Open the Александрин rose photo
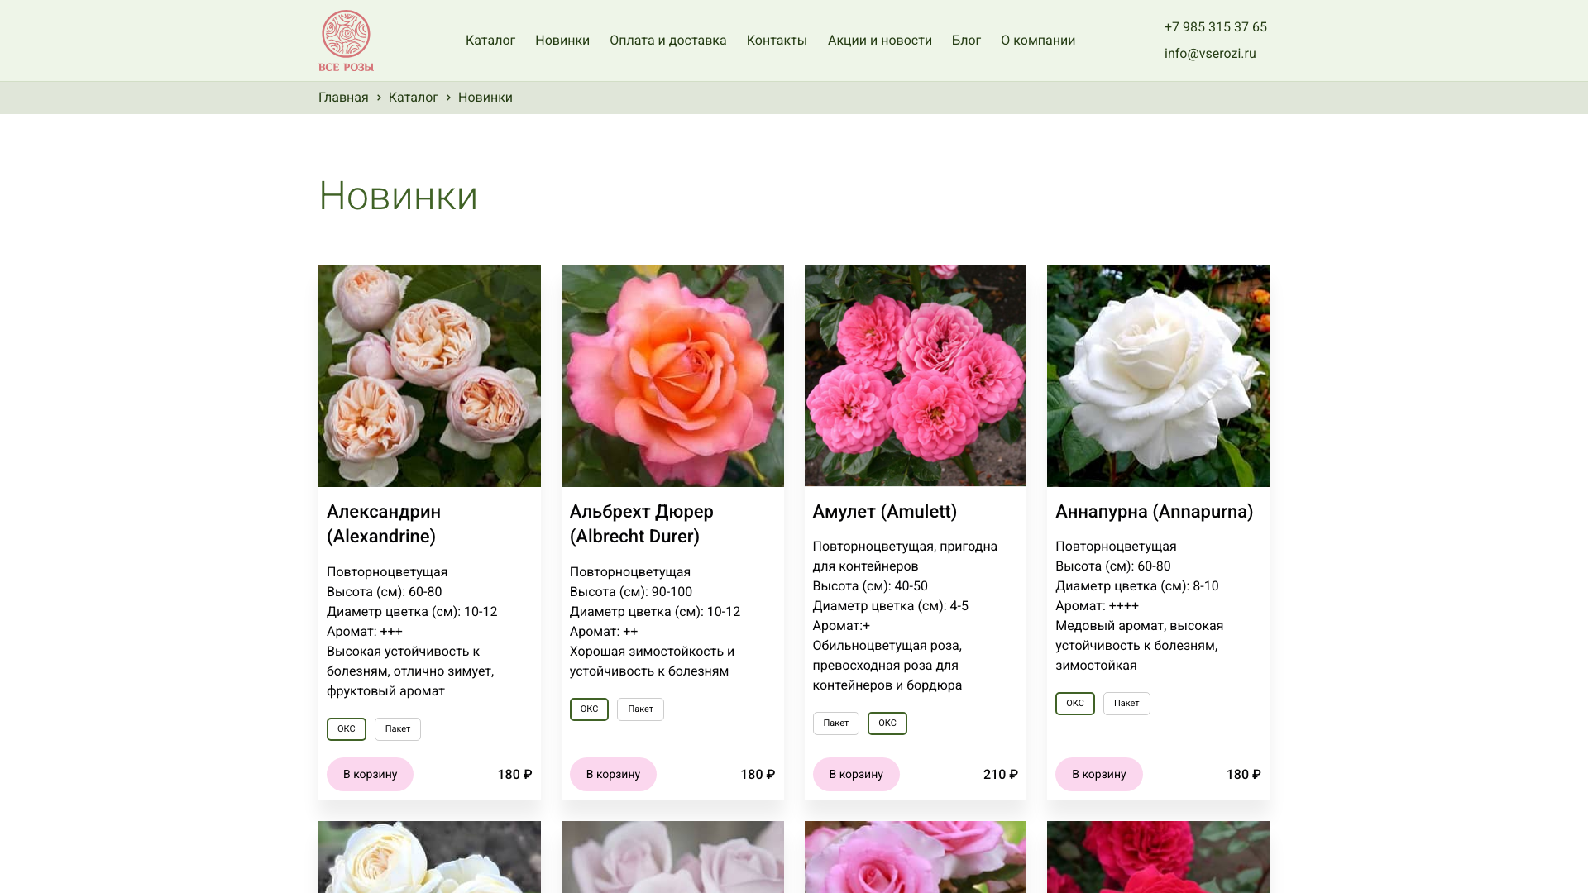1588x893 pixels. [x=429, y=376]
